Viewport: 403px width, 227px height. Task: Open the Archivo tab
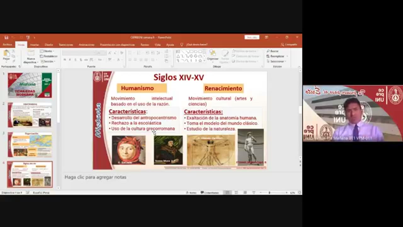tap(7, 45)
